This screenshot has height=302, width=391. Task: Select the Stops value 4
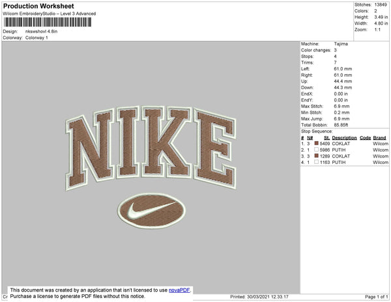336,56
